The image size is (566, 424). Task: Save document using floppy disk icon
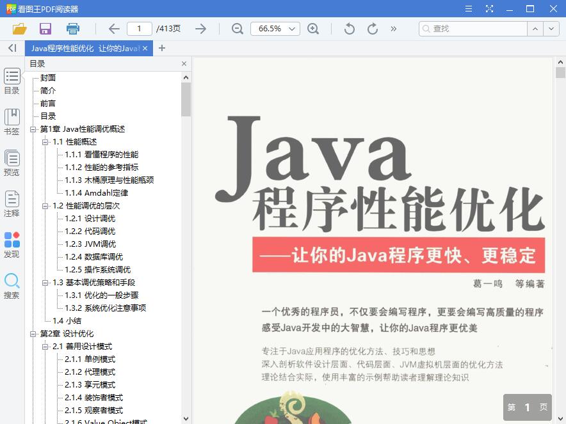click(45, 29)
